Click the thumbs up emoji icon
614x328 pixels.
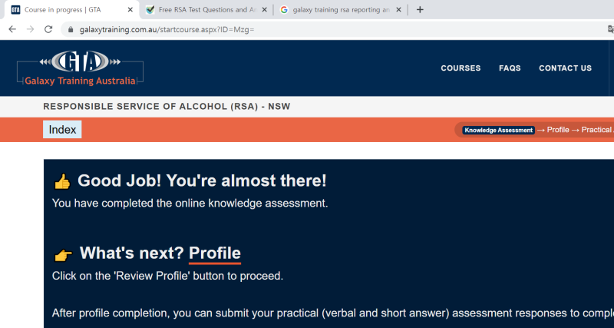(x=62, y=182)
